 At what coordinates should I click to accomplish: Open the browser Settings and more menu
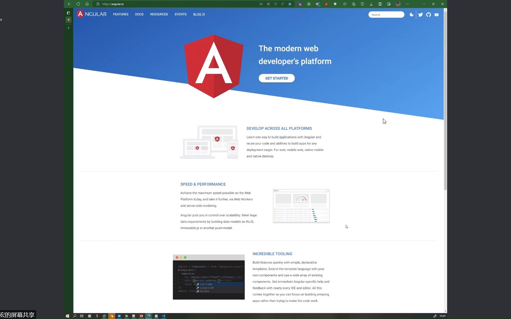[407, 4]
